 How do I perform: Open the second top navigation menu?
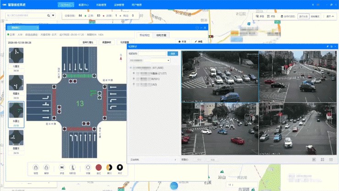click(x=84, y=5)
